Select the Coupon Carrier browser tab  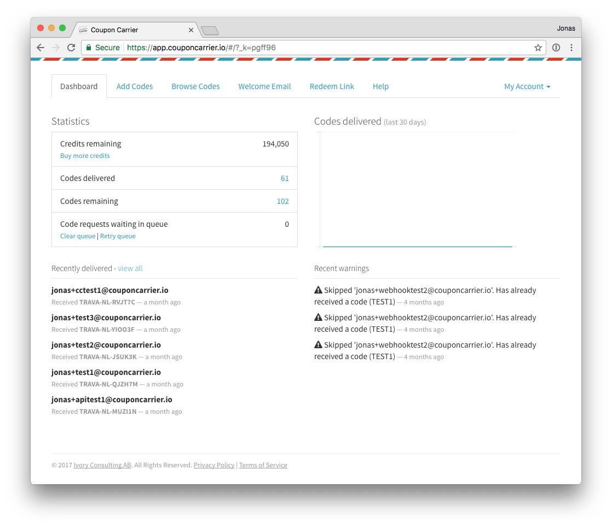(x=137, y=30)
